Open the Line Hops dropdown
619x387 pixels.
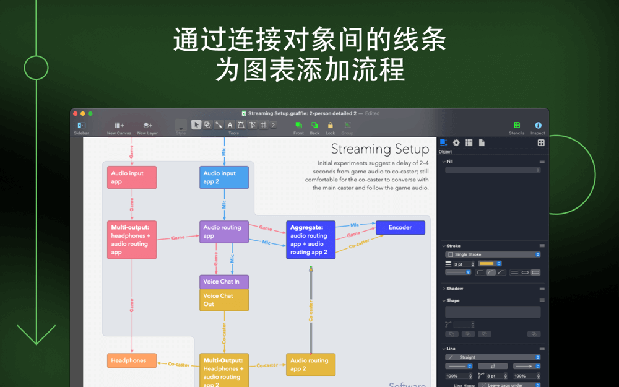point(509,385)
